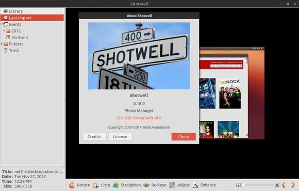Open the Trash in the sidebar

tap(12, 51)
